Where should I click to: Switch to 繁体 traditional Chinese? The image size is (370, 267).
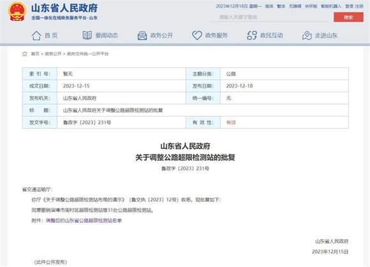[281, 6]
